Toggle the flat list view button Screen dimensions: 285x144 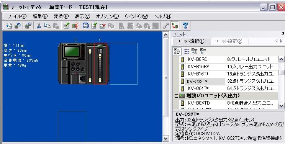(186, 51)
